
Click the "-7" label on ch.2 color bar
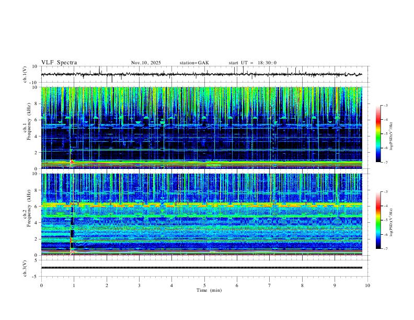(x=386, y=249)
